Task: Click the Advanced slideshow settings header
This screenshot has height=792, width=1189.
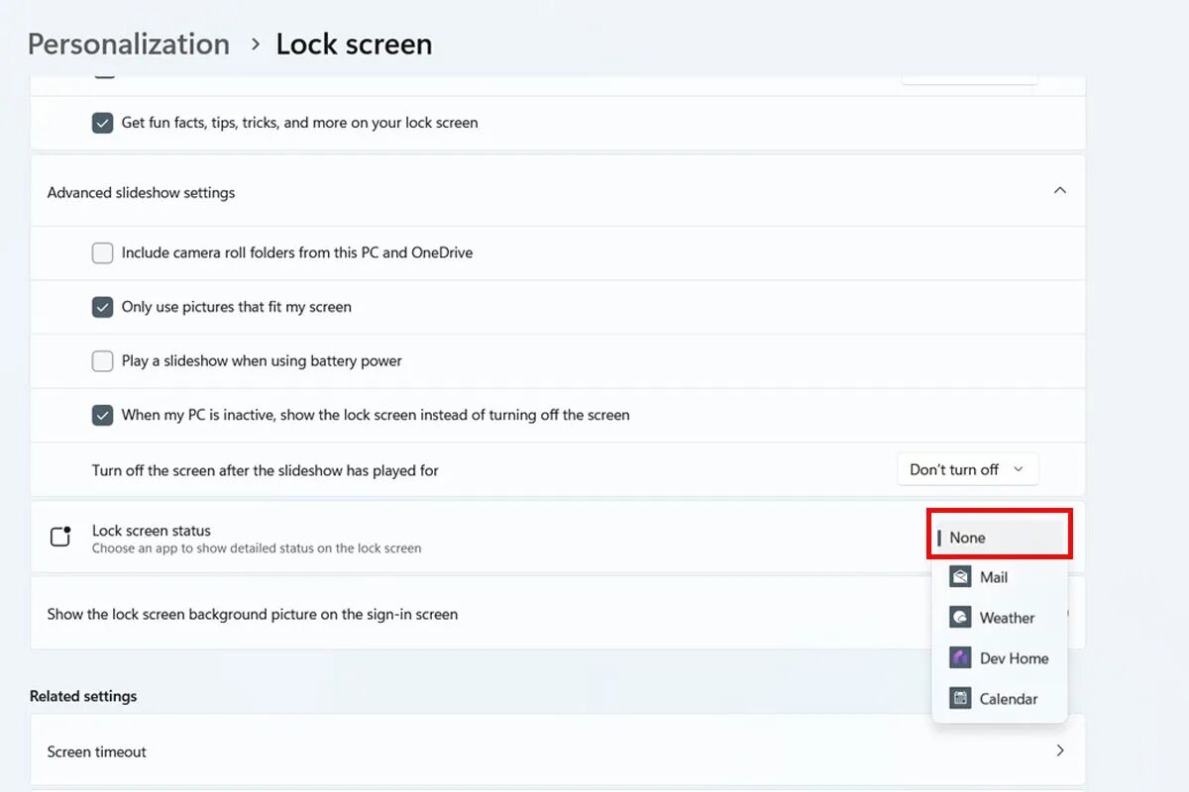Action: (141, 192)
